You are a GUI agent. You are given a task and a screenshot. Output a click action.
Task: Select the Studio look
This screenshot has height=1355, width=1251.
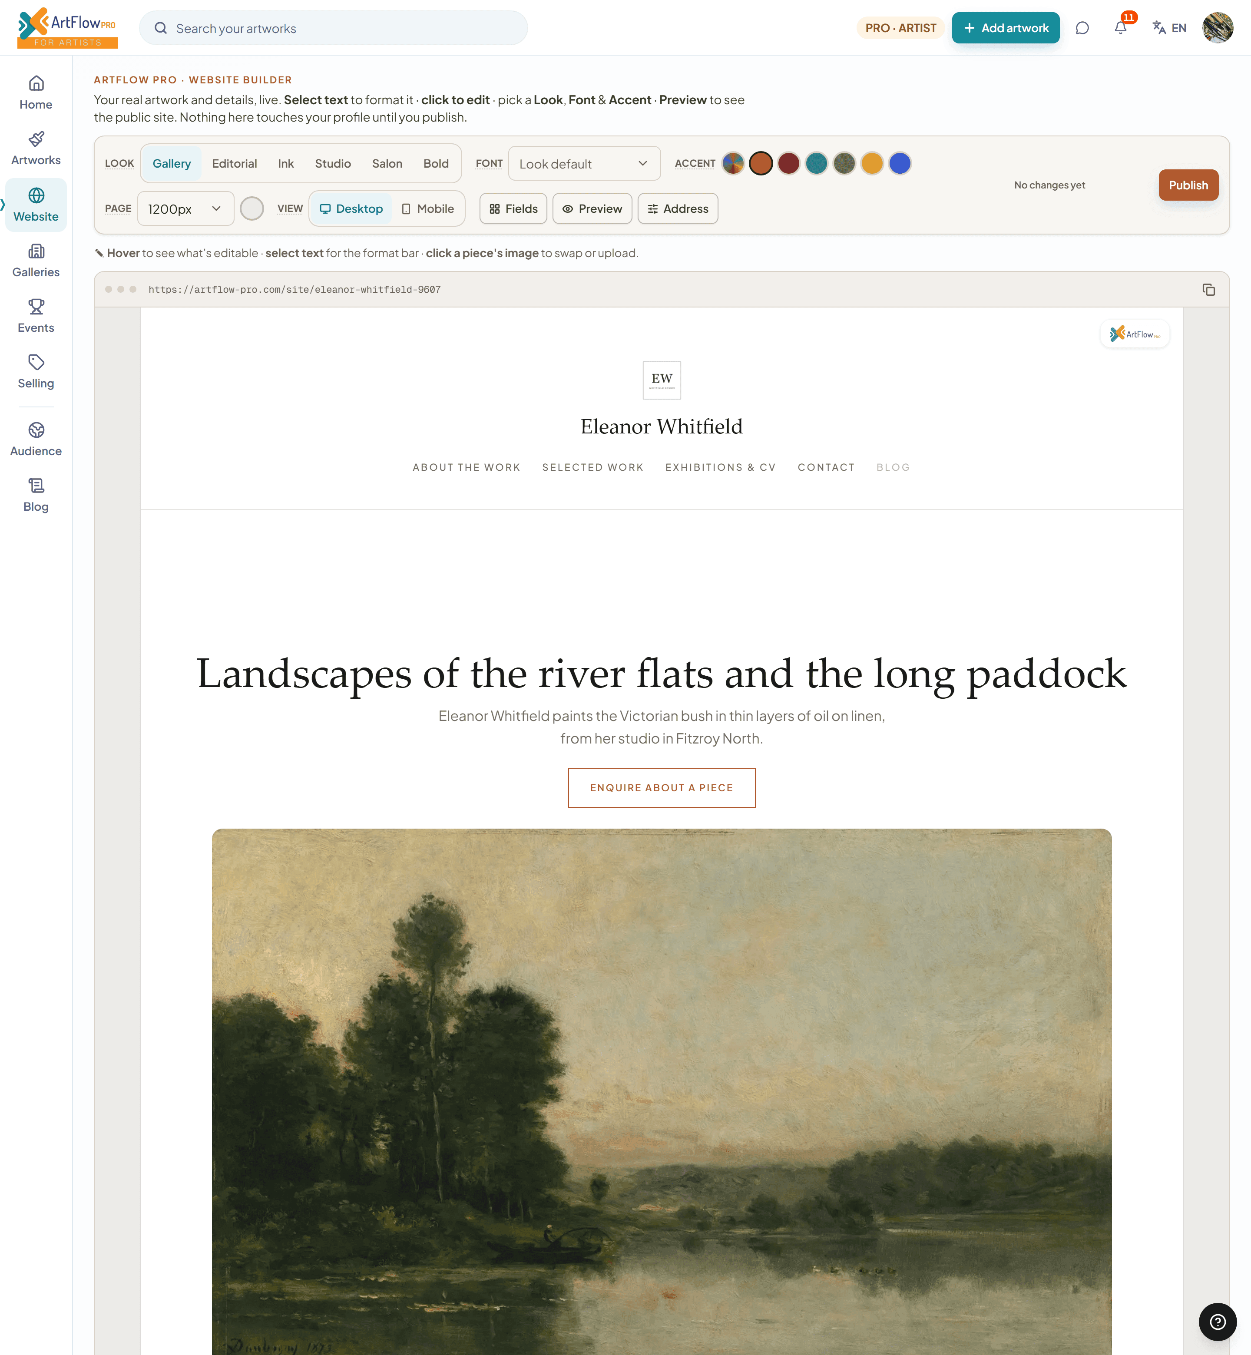coord(332,163)
